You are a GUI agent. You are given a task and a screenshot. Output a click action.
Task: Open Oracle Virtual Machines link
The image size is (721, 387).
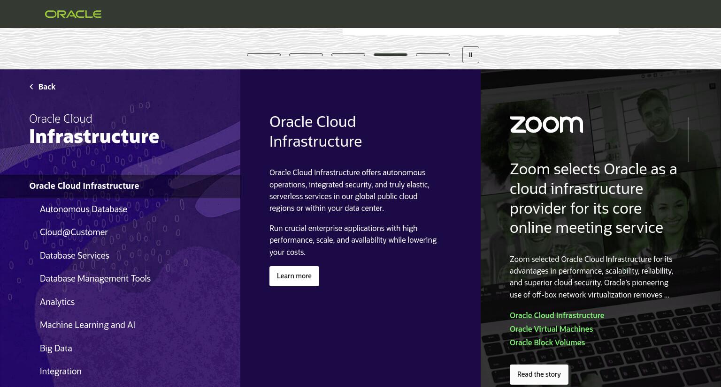[552, 329]
